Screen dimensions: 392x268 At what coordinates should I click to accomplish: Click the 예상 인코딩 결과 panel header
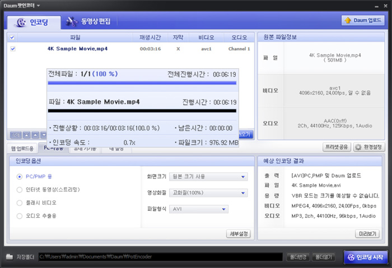coord(320,161)
